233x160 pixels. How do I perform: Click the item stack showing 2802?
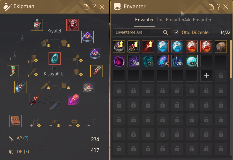click(x=192, y=61)
